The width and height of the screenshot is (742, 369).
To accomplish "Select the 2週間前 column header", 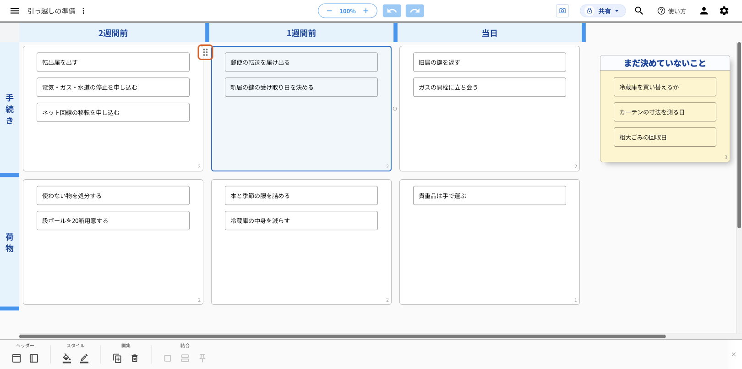I will [x=113, y=33].
